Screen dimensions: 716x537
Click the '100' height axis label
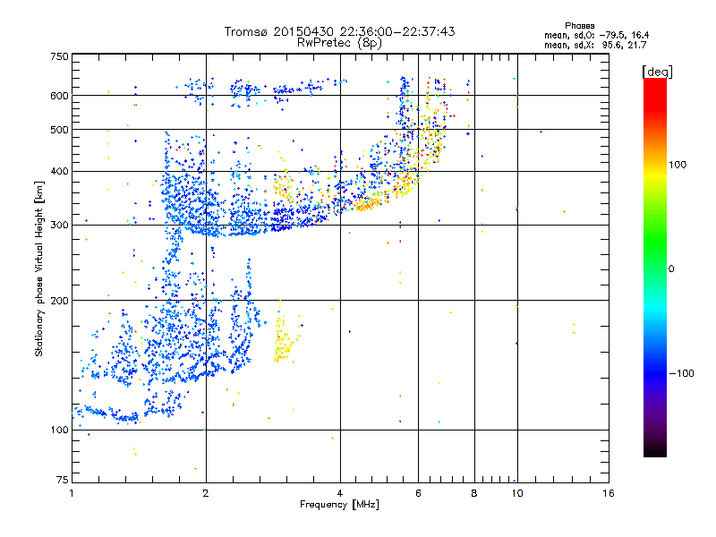coord(59,430)
